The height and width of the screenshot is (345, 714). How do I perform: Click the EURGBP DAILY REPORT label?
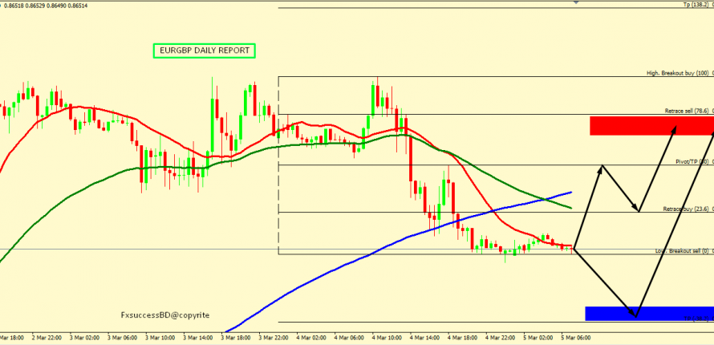pos(204,51)
